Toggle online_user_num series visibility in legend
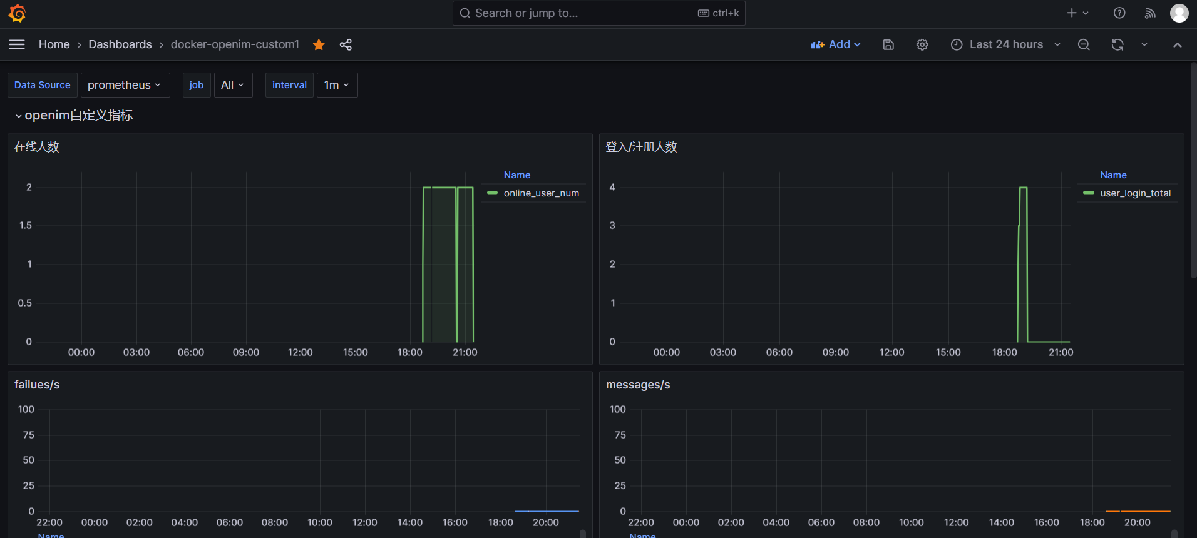This screenshot has width=1197, height=538. tap(541, 193)
